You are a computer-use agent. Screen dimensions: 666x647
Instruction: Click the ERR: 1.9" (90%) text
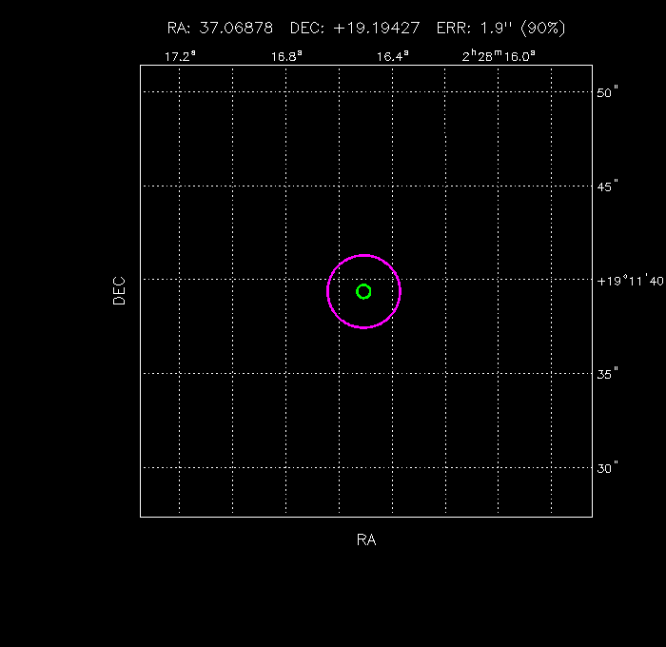501,28
